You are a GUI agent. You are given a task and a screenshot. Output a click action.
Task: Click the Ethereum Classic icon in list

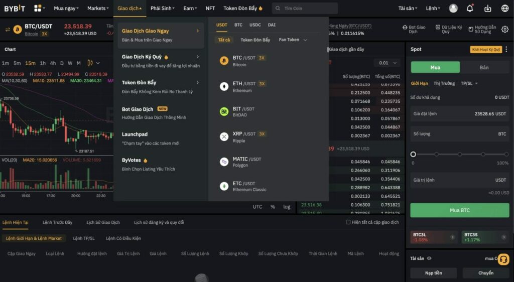coord(224,186)
